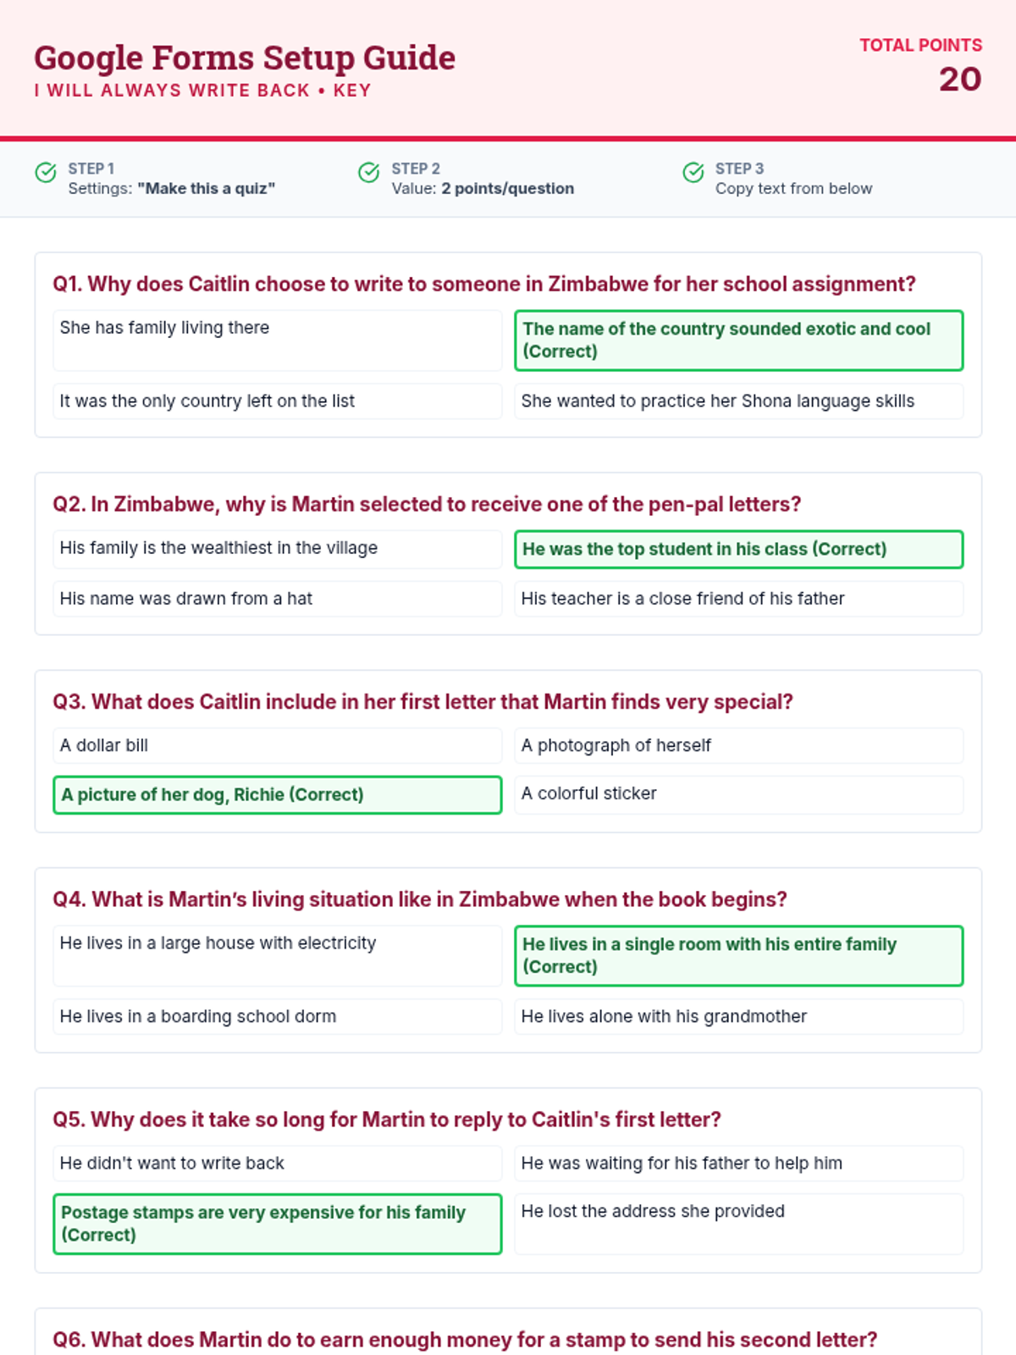This screenshot has height=1355, width=1016.
Task: Choose 'He lost the address she provided'
Action: tap(739, 1224)
